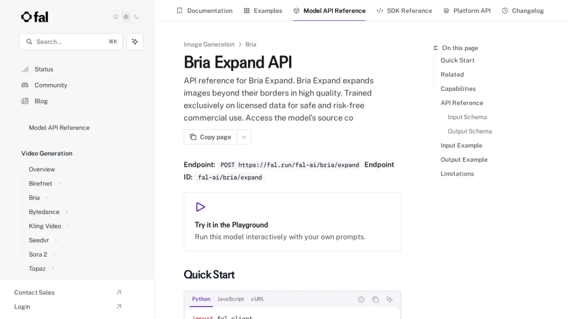Jump to Capabilities in page outline
This screenshot has width=568, height=319.
tap(458, 89)
